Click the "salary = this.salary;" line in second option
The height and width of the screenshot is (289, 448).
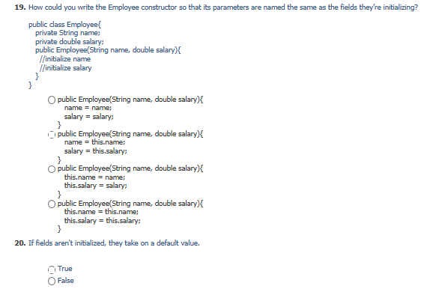(x=96, y=151)
